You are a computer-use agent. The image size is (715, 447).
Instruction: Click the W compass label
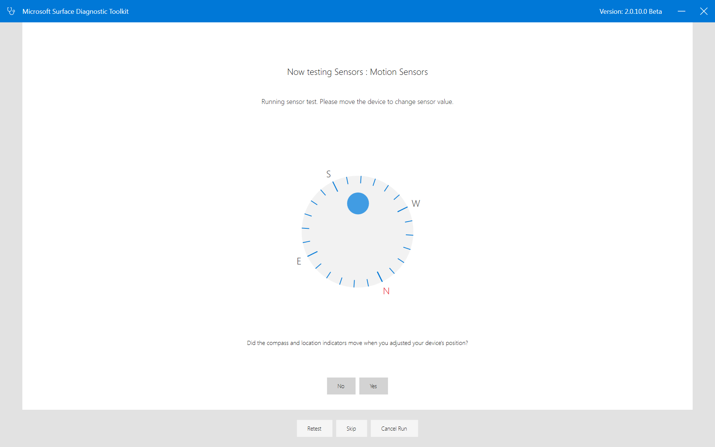[416, 203]
